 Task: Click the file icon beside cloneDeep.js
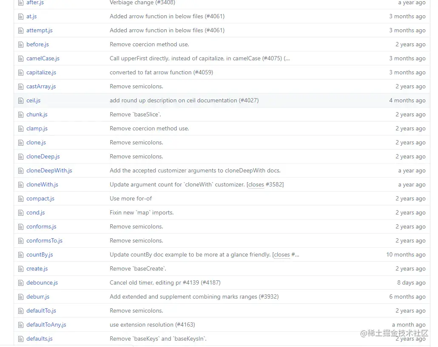pos(21,156)
